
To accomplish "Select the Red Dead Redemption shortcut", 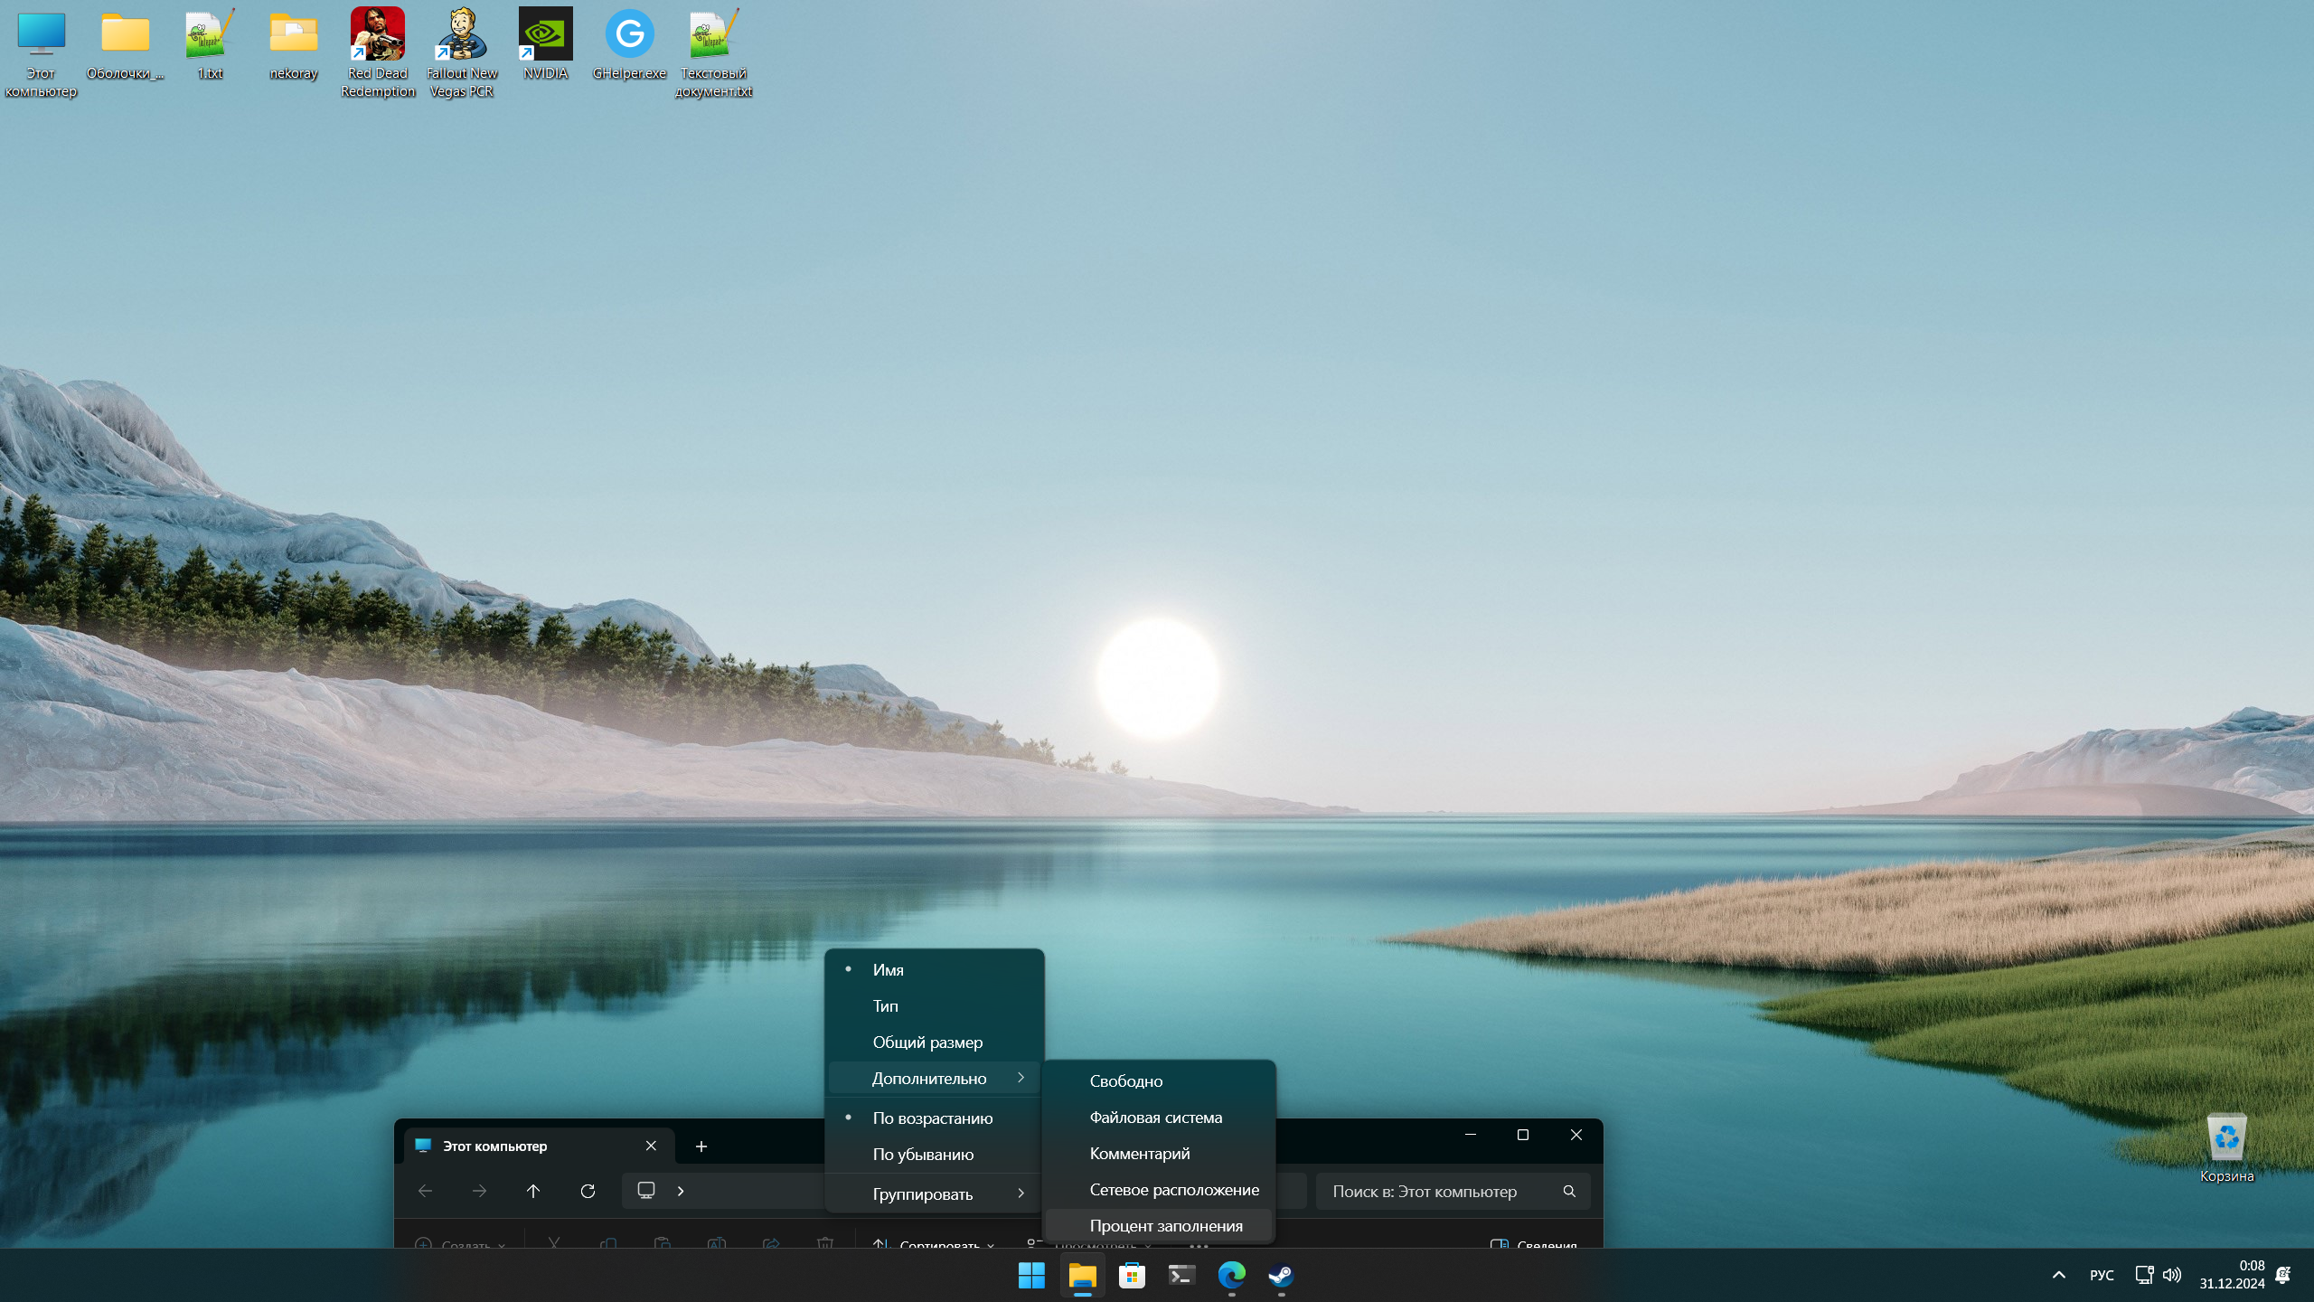I will (378, 53).
